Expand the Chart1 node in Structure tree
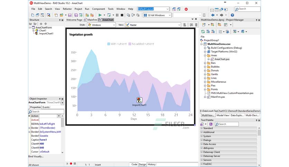The image size is (289, 167). point(34,30)
